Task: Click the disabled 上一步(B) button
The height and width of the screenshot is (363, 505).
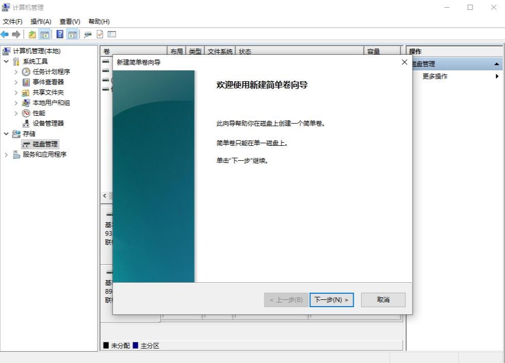Action: pyautogui.click(x=286, y=300)
